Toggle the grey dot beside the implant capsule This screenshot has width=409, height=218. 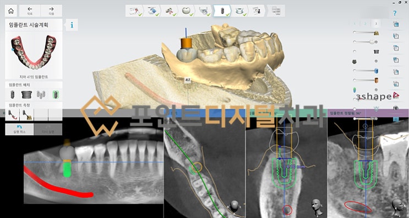click(x=376, y=90)
